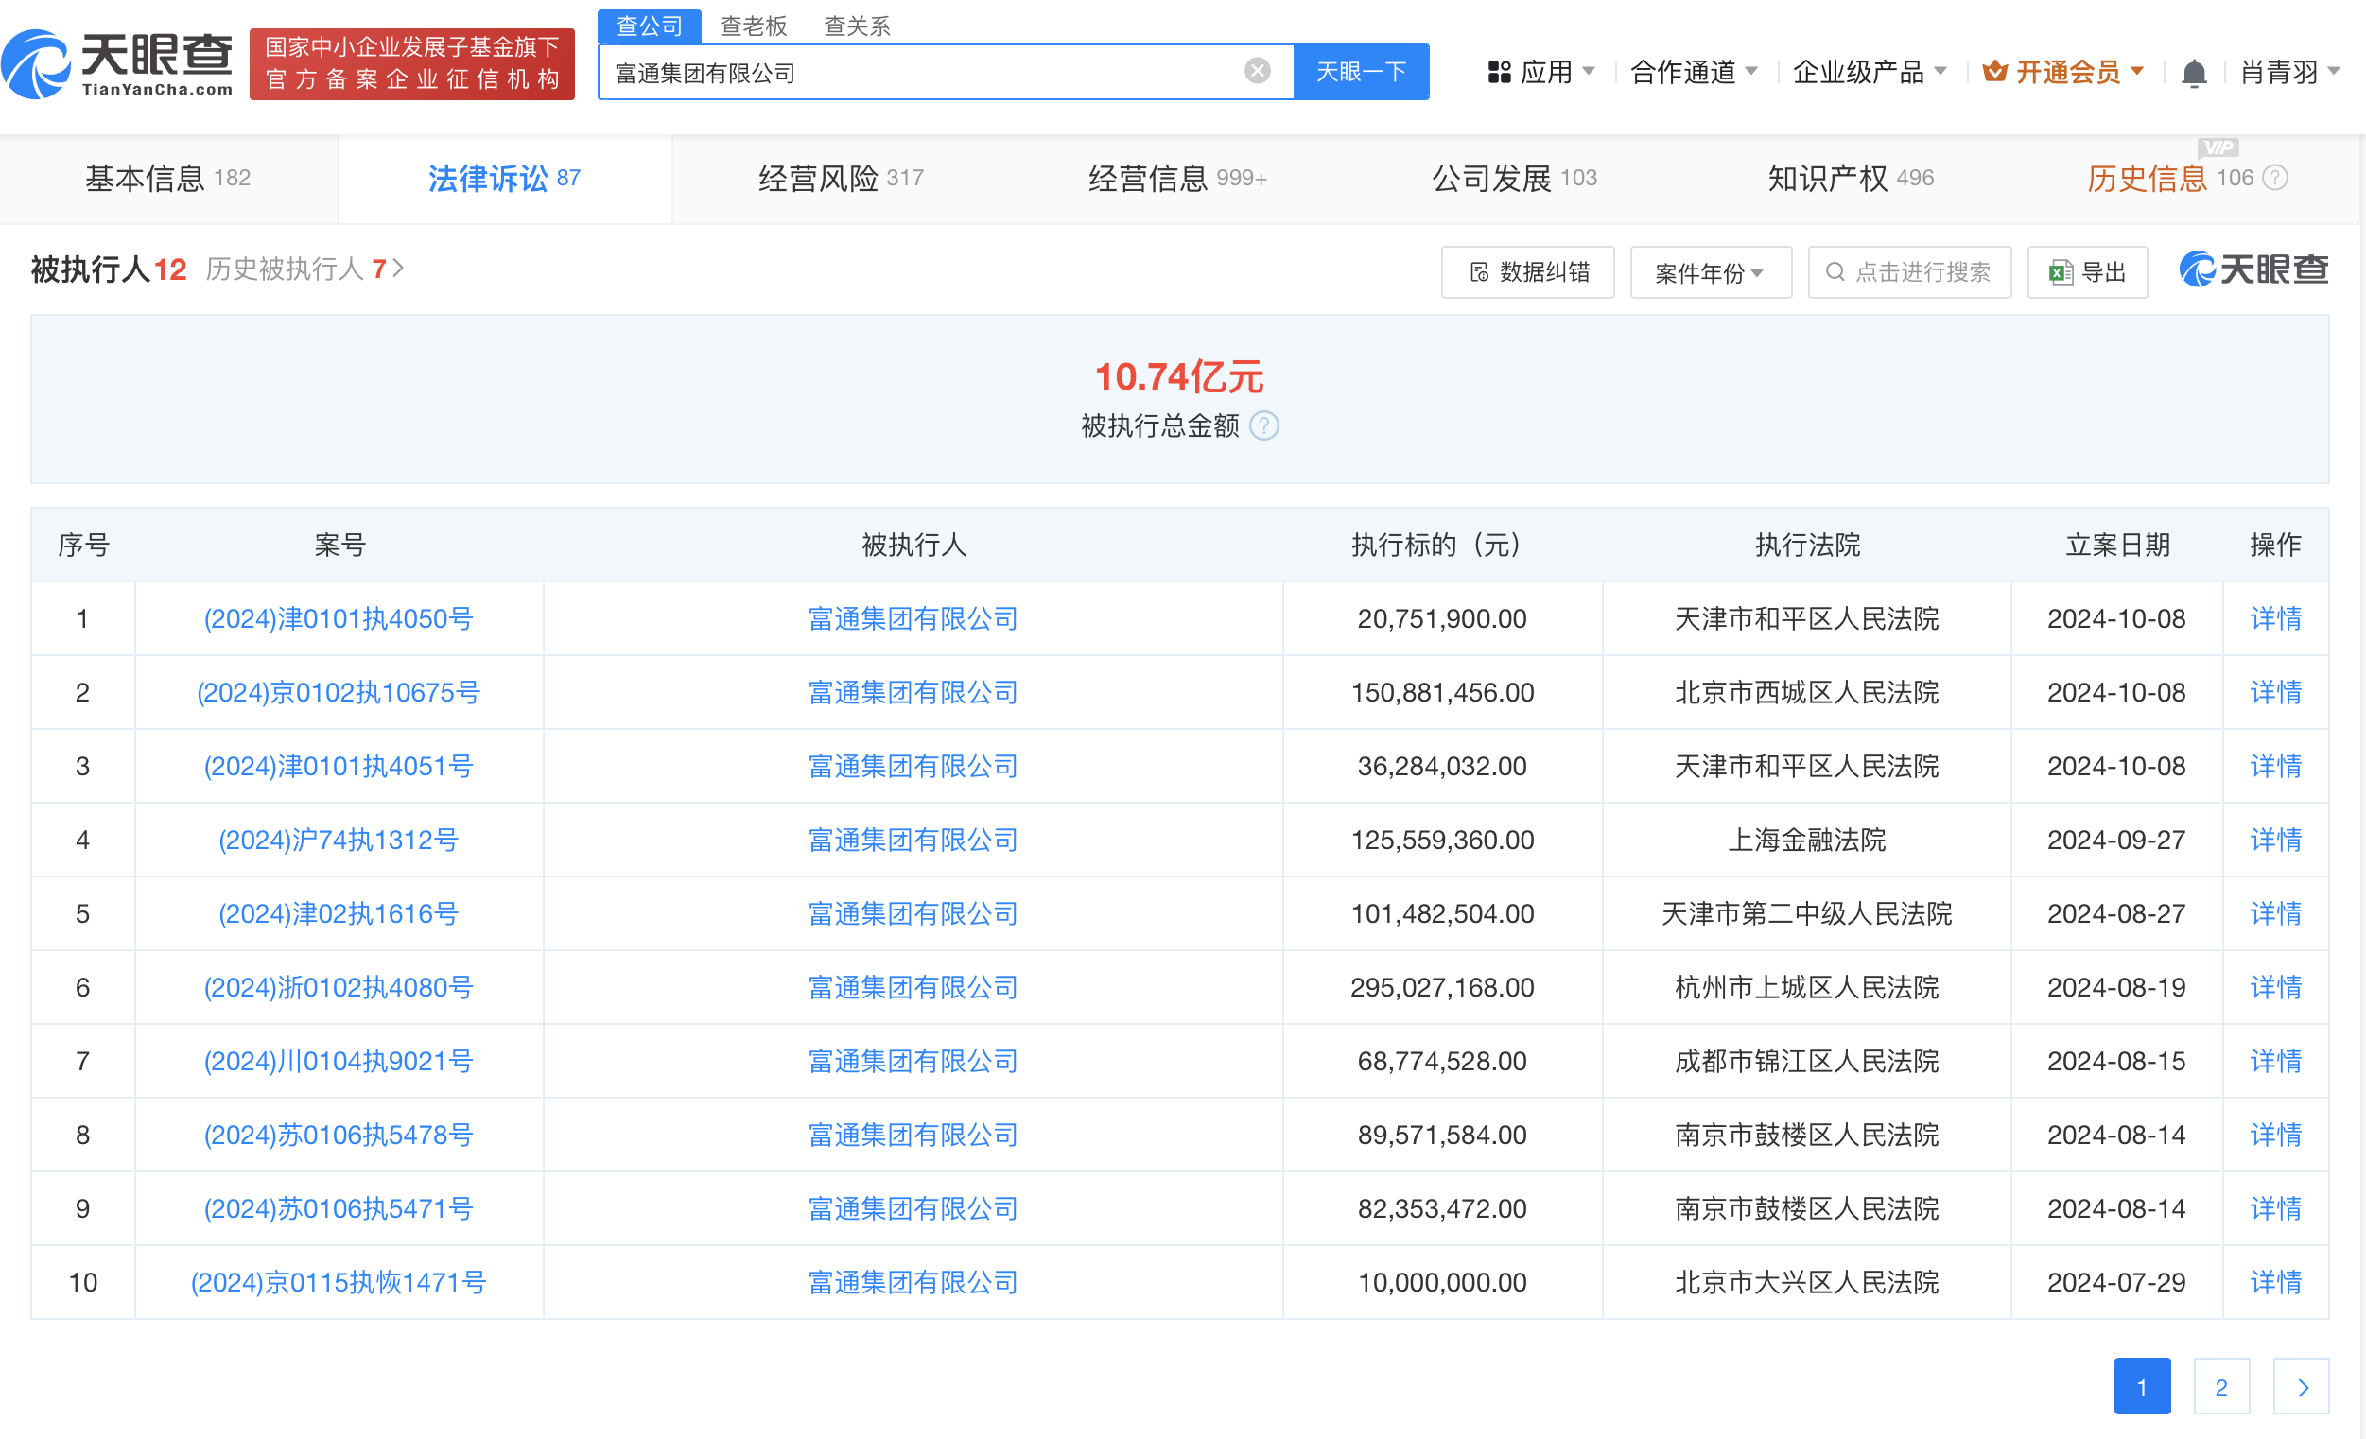Clear the search box with the X icon

(x=1257, y=71)
